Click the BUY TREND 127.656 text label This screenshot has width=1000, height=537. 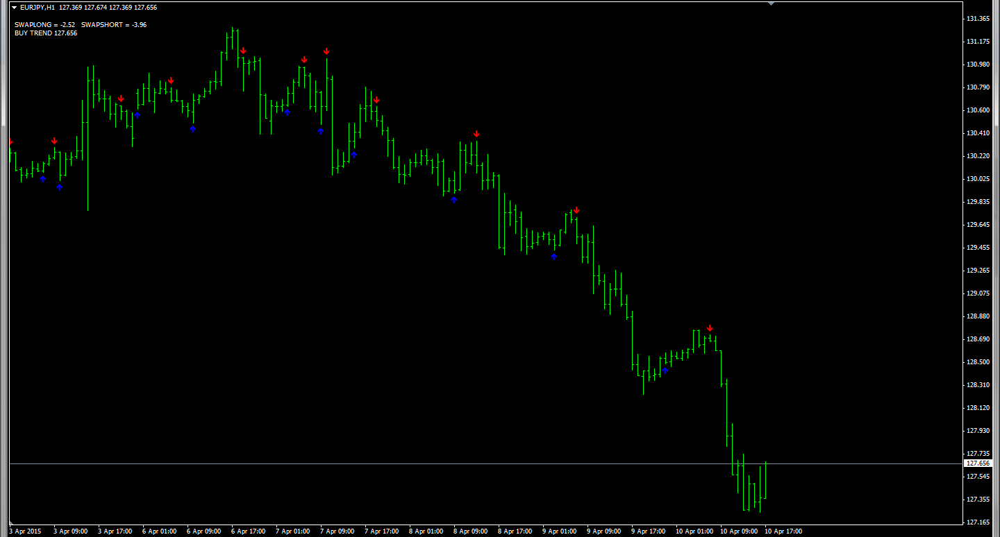pyautogui.click(x=46, y=33)
